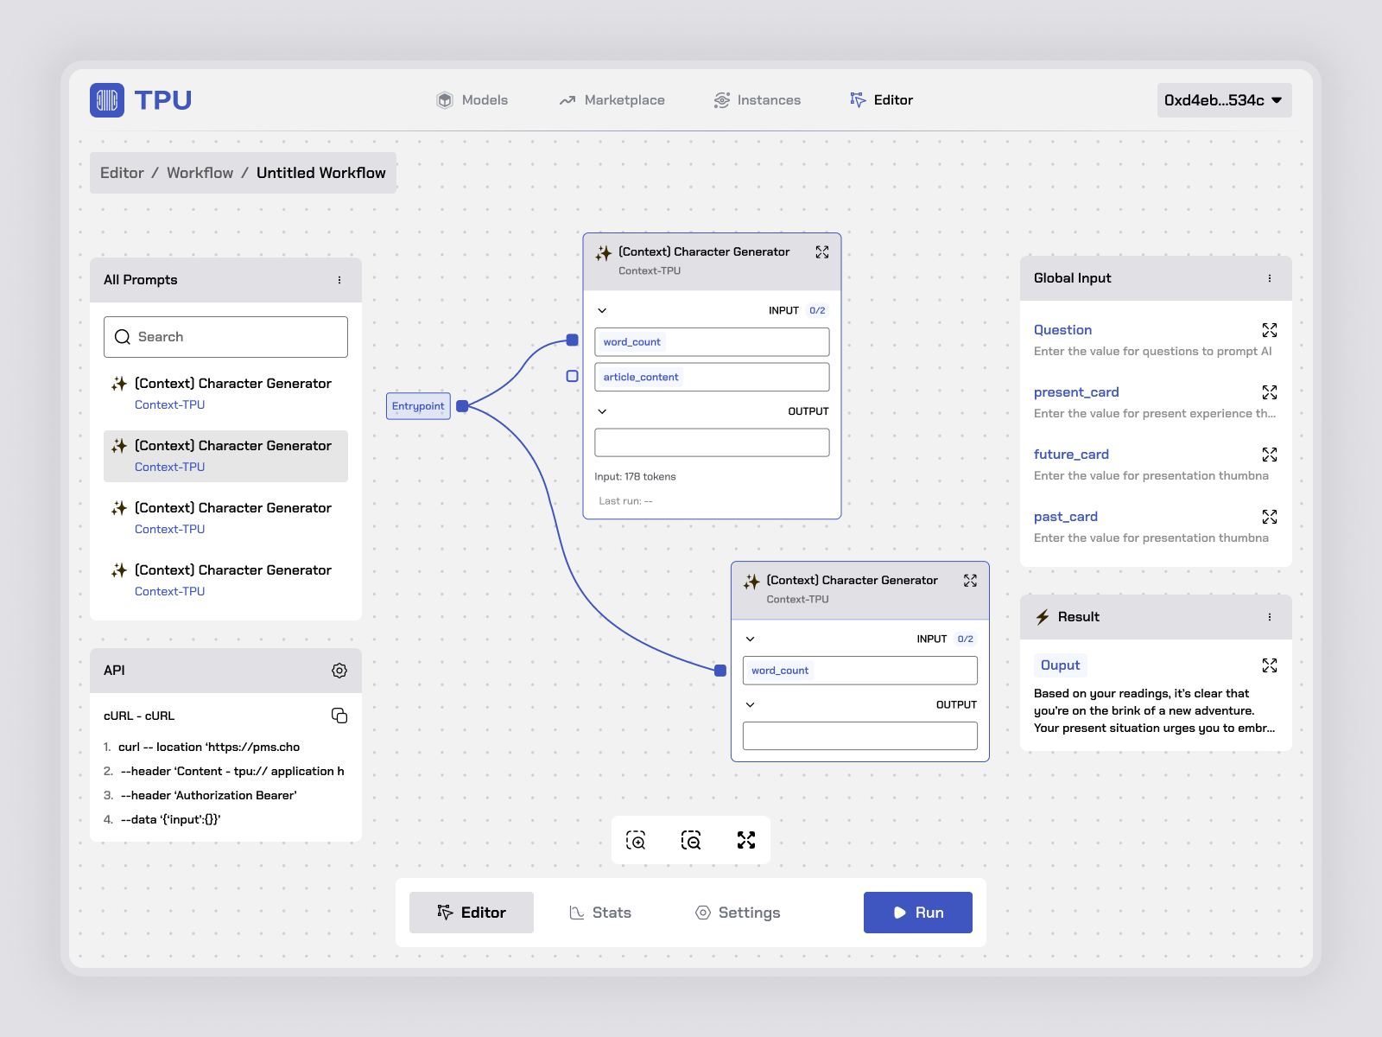The image size is (1382, 1037).
Task: Collapse the INPUT section of top node
Action: (603, 310)
